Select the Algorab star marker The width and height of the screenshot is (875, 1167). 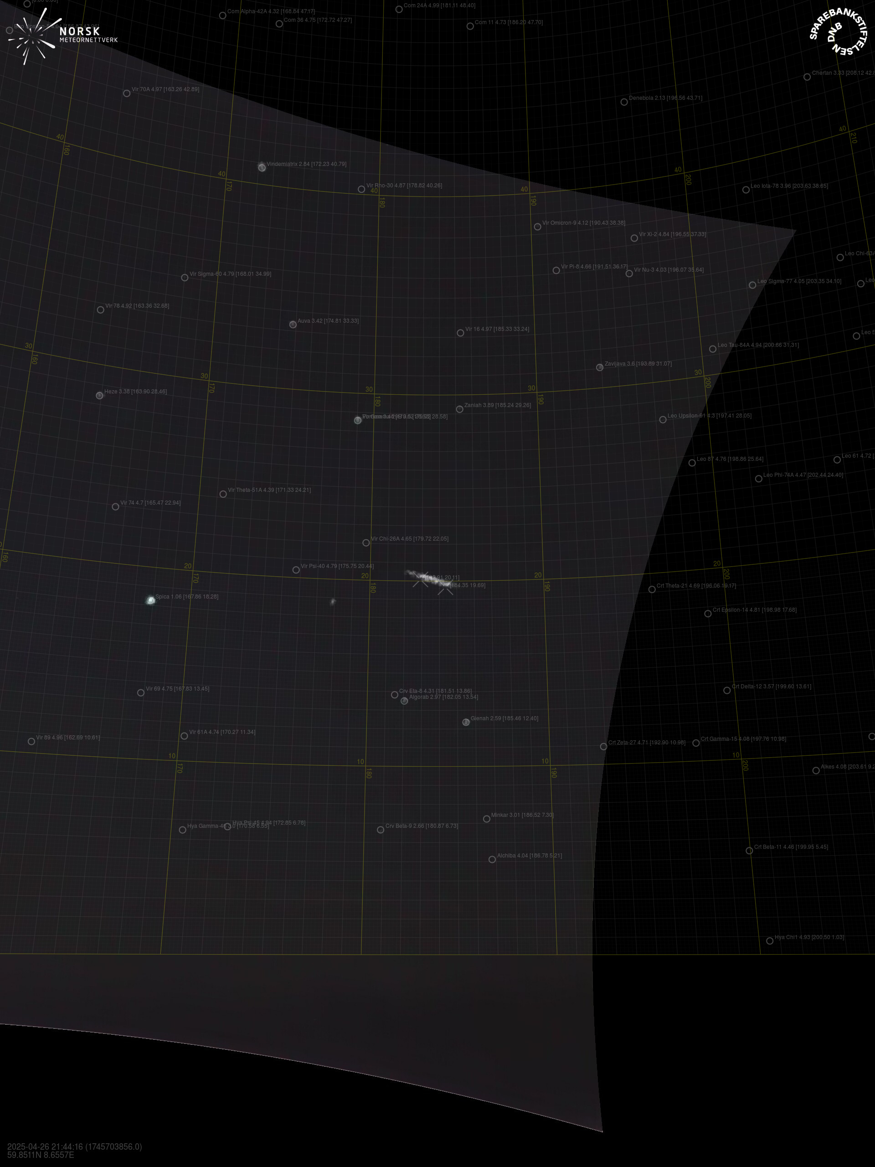click(404, 701)
